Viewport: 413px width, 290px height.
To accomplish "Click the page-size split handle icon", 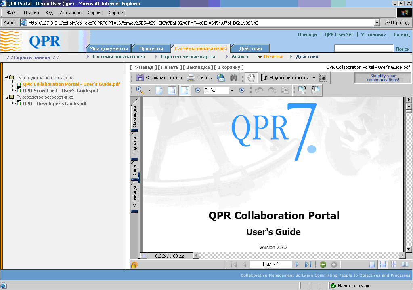I will coord(144,256).
